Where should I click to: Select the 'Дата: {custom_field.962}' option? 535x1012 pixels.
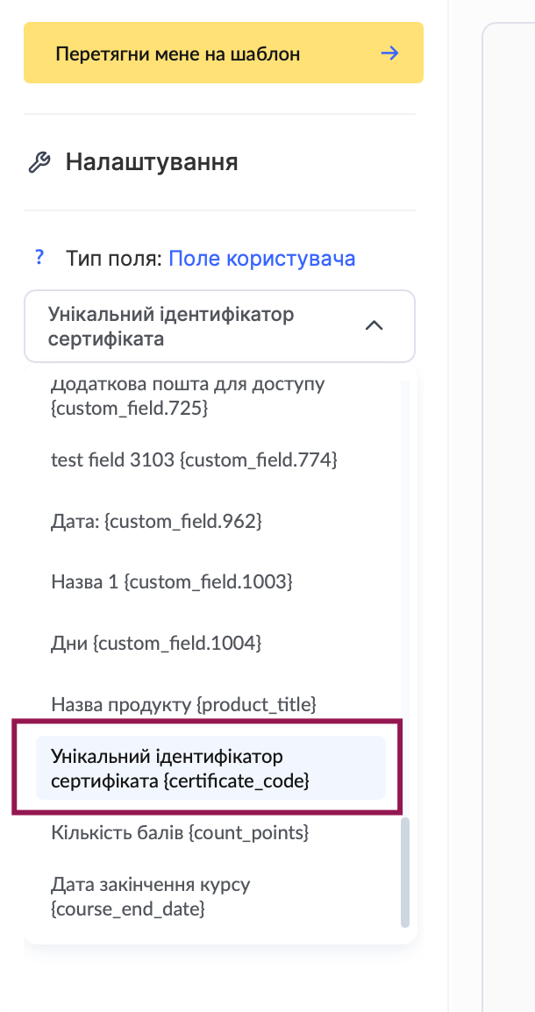pos(157,521)
